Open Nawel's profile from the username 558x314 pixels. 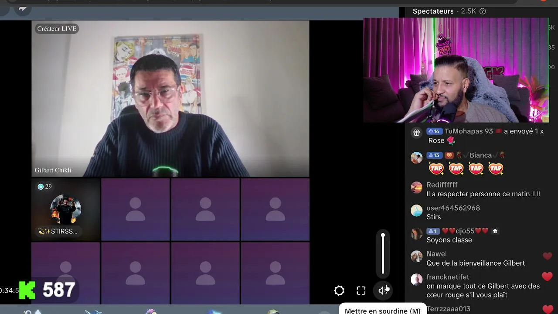(436, 254)
